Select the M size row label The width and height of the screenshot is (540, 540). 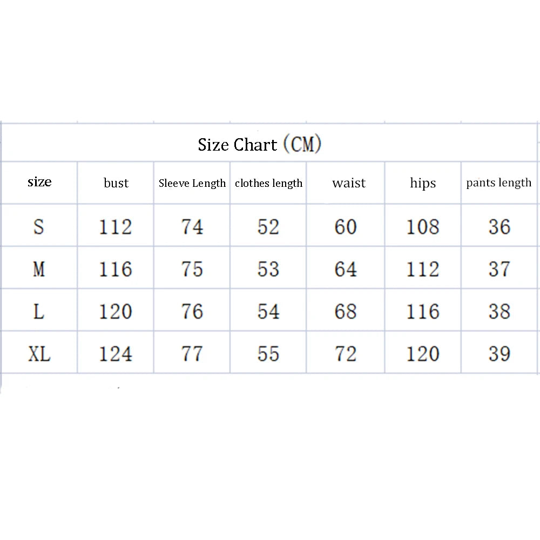click(39, 269)
